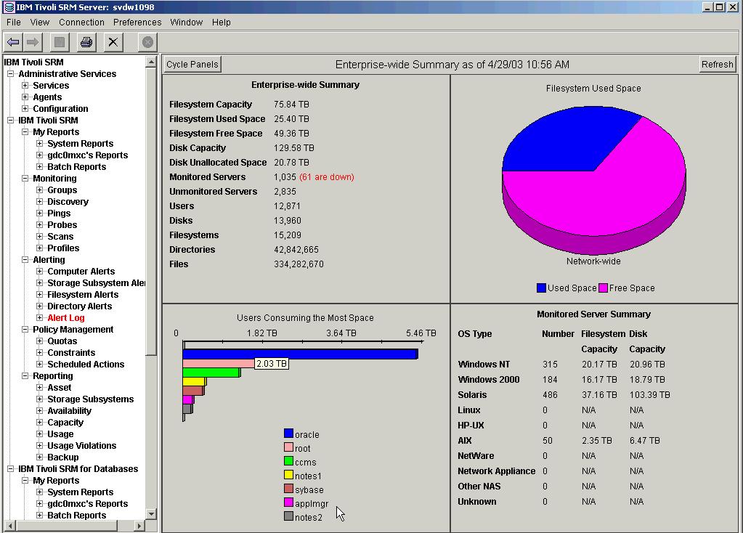Click the red '(61 are down)' text
This screenshot has height=533, width=743.
(327, 177)
